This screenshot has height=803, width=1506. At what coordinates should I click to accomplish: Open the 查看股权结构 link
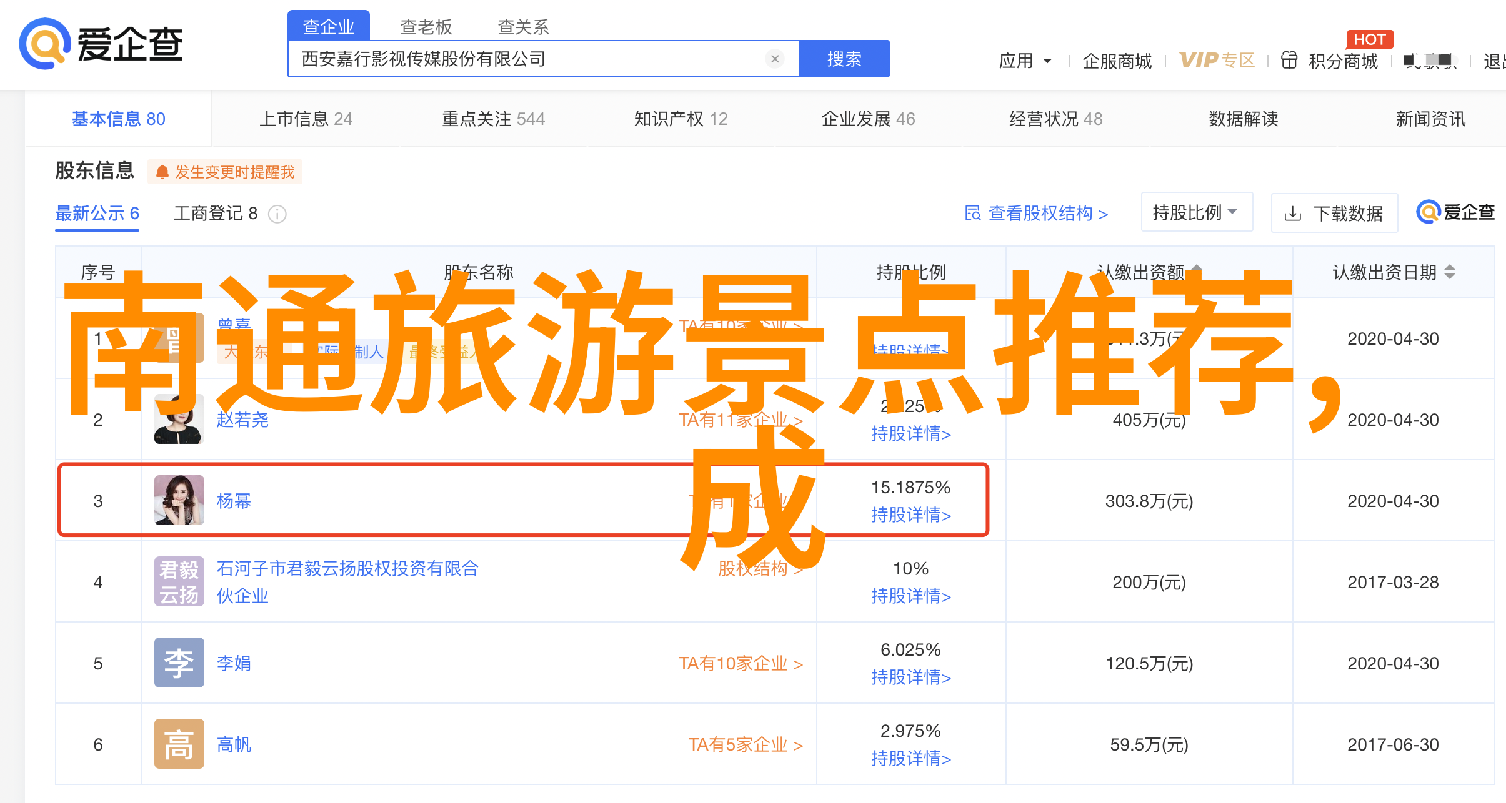(x=1037, y=213)
